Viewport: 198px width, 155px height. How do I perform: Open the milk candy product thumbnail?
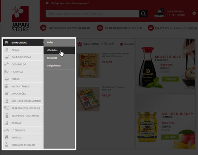coord(89,65)
